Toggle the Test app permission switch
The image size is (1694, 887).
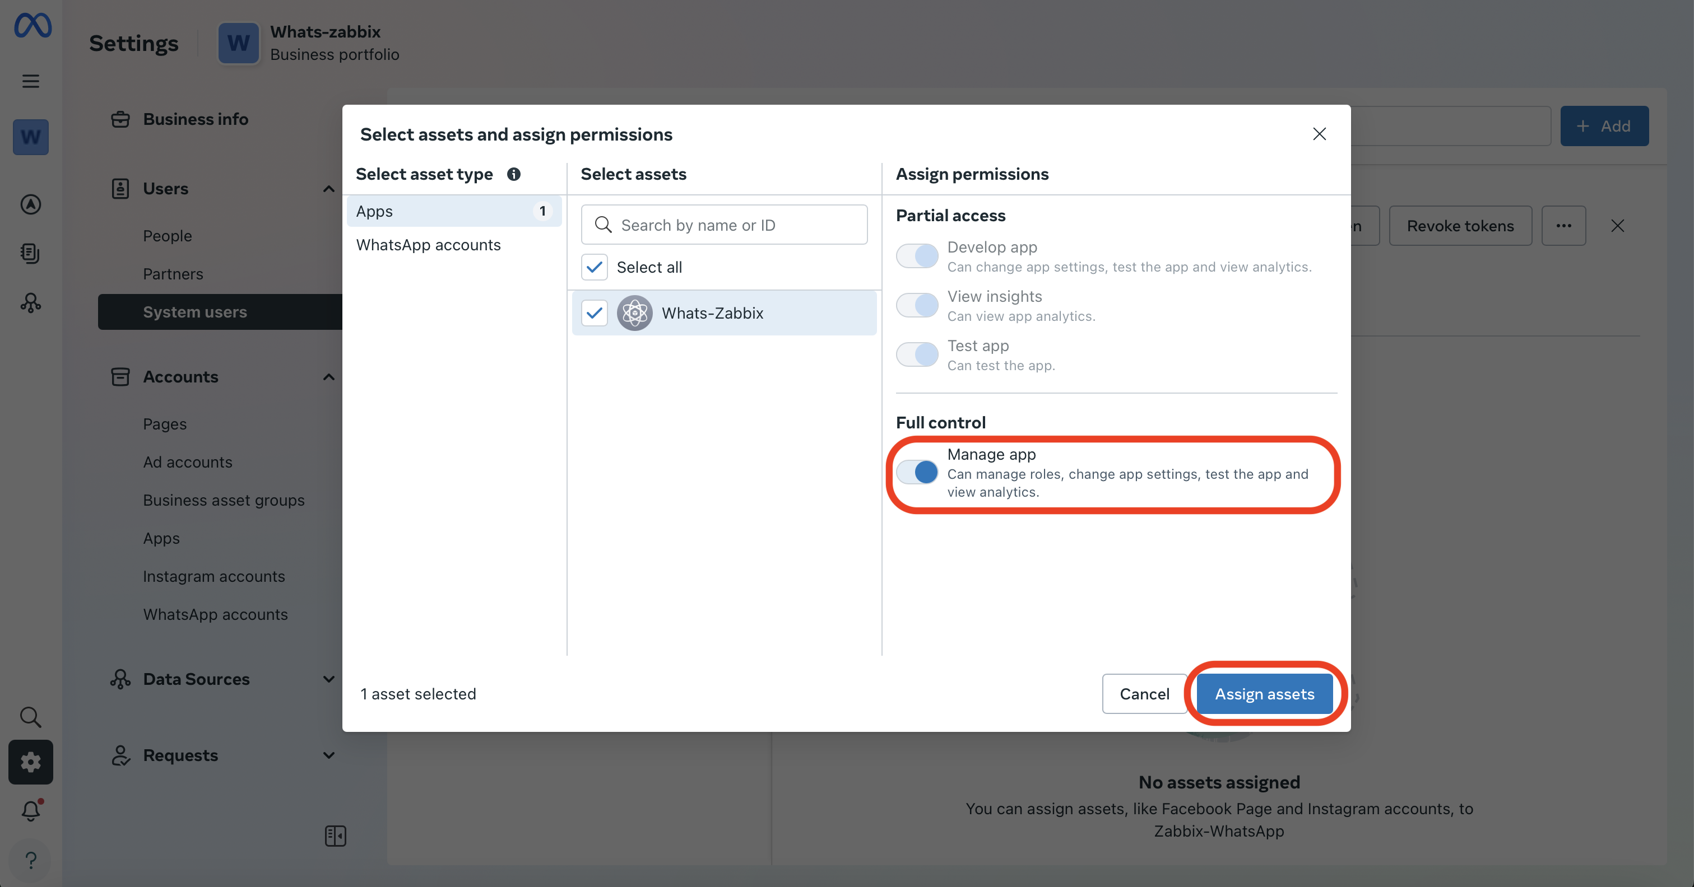(917, 355)
